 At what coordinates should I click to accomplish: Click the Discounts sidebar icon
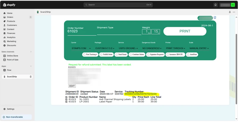click(x=4, y=46)
